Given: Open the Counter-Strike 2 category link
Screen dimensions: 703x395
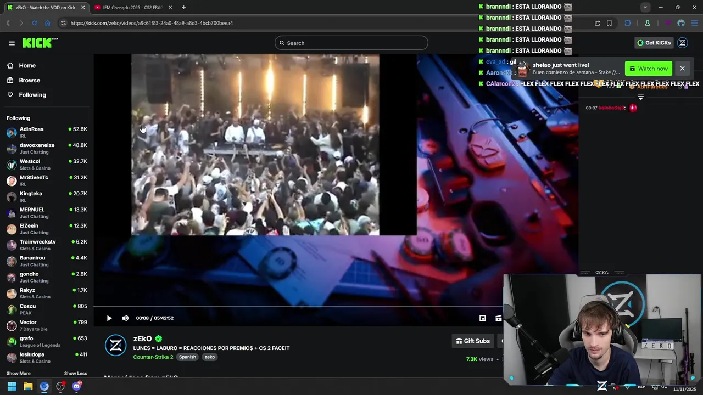Looking at the screenshot, I should 153,357.
